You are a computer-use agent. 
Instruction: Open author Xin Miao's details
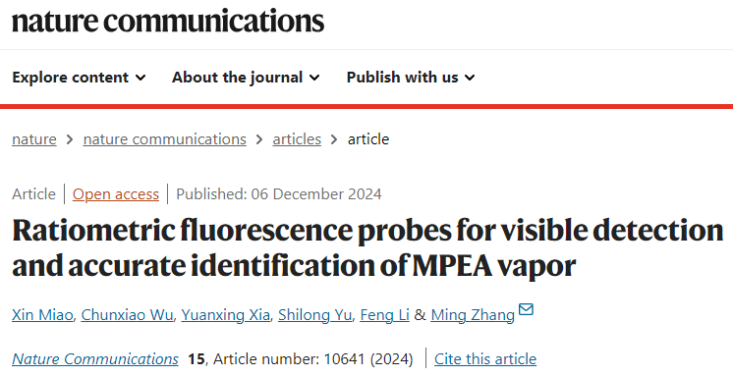[x=42, y=315]
